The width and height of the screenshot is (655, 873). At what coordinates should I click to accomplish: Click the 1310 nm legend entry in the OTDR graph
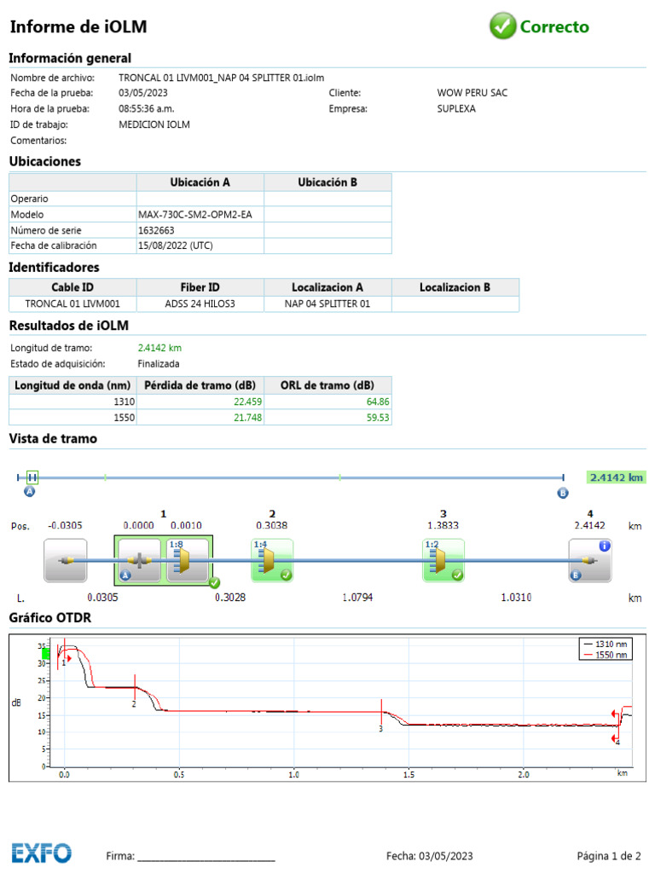[606, 645]
